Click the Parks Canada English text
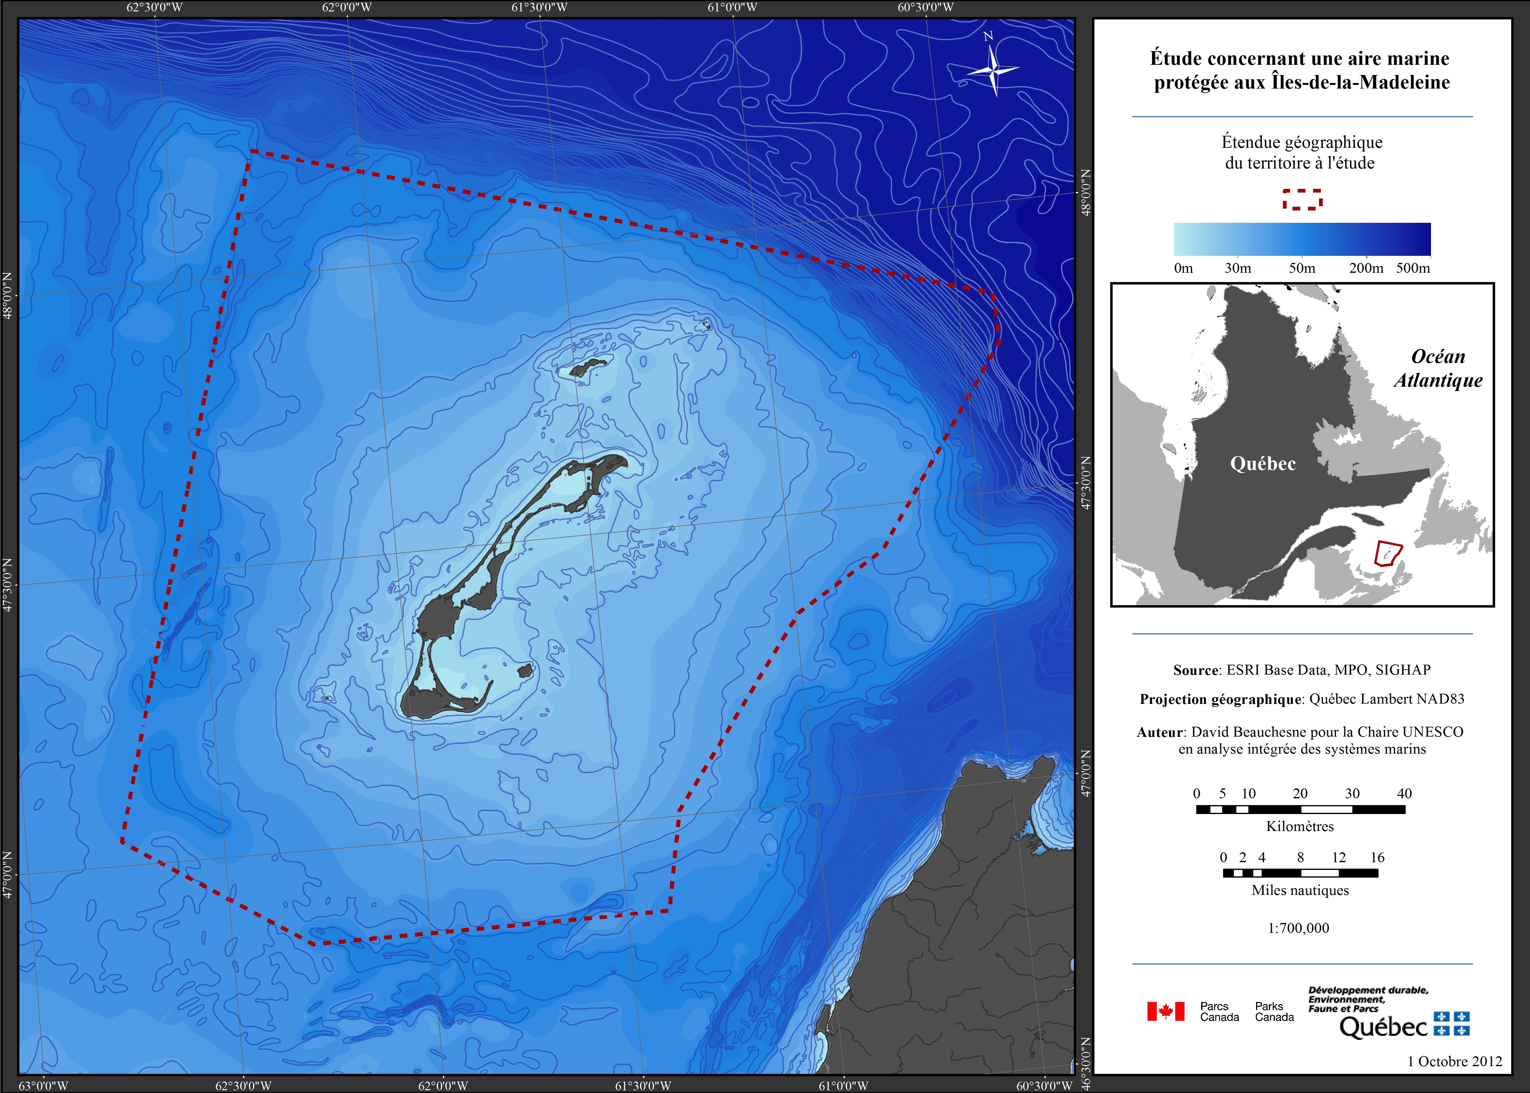 point(1274,1012)
